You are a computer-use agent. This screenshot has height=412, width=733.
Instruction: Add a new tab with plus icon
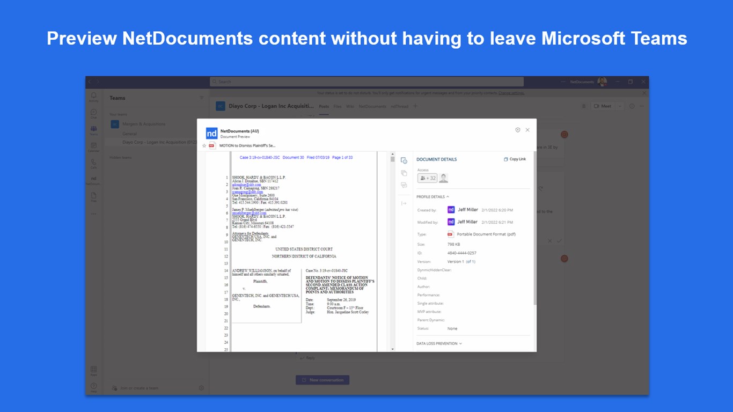[x=415, y=106]
